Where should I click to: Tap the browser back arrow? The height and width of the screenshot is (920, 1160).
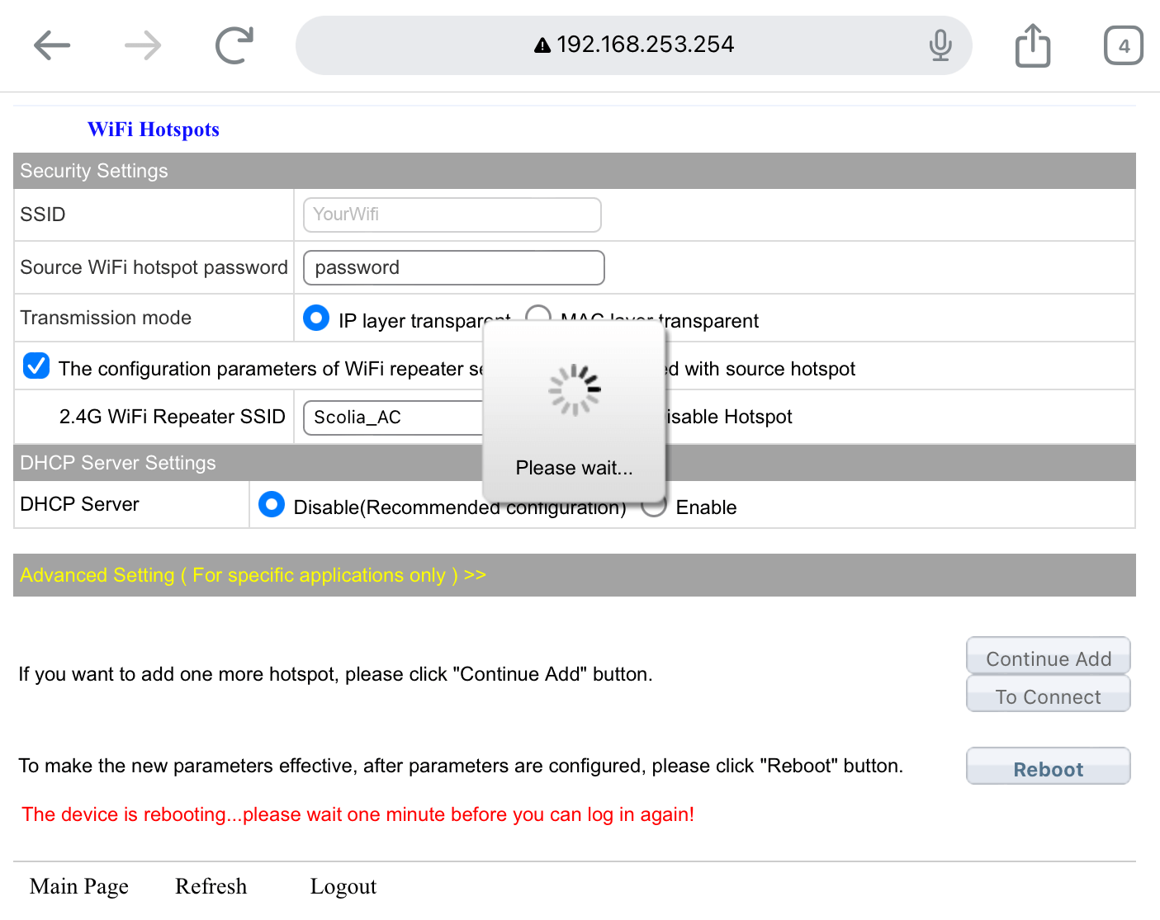(52, 45)
